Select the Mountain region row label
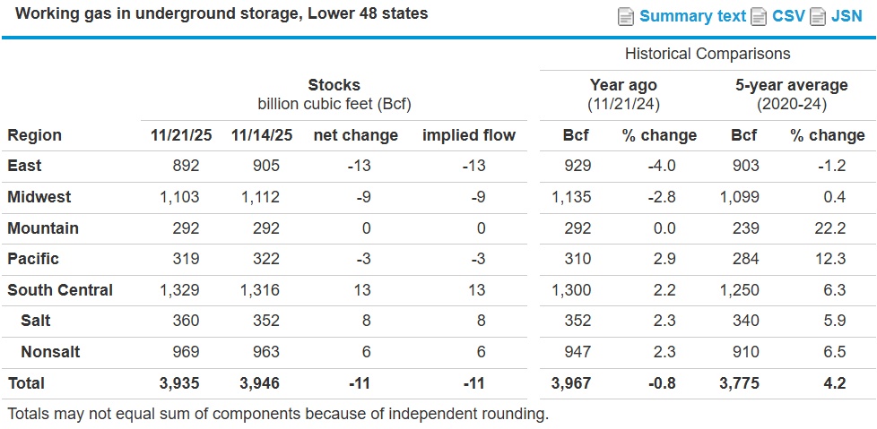 pyautogui.click(x=43, y=228)
